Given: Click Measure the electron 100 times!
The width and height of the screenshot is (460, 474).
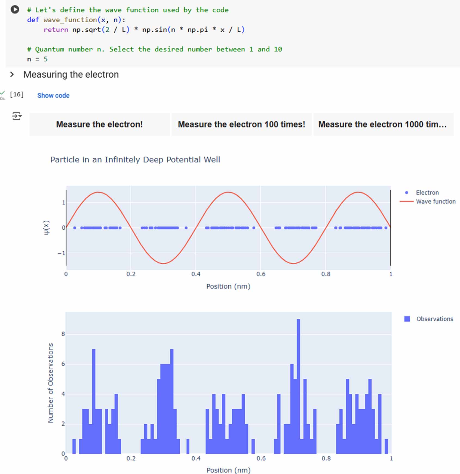Looking at the screenshot, I should [x=241, y=124].
